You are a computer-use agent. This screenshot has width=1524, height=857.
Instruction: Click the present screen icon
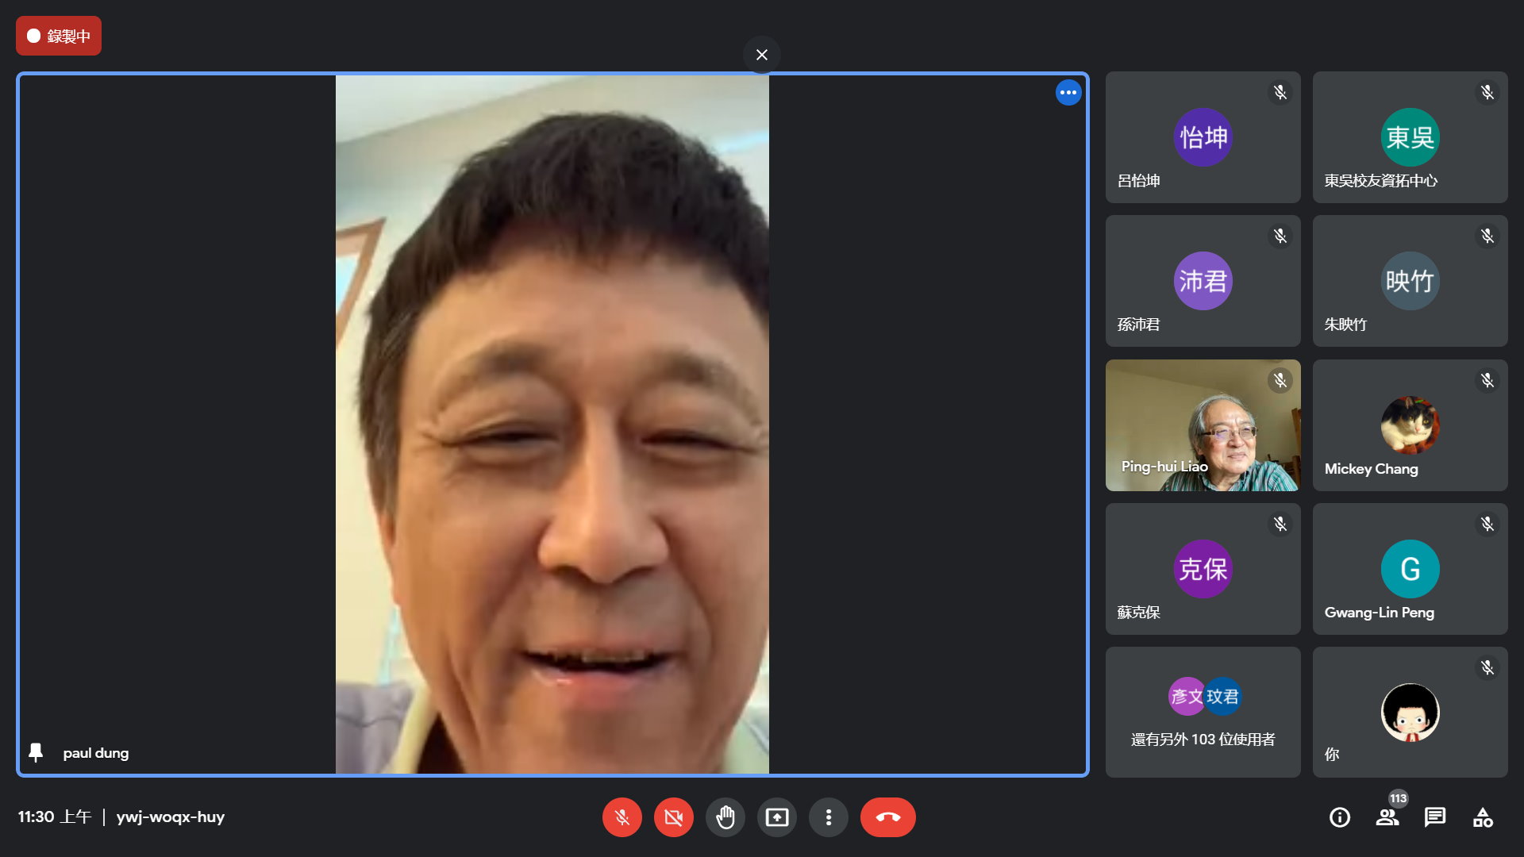pyautogui.click(x=776, y=817)
